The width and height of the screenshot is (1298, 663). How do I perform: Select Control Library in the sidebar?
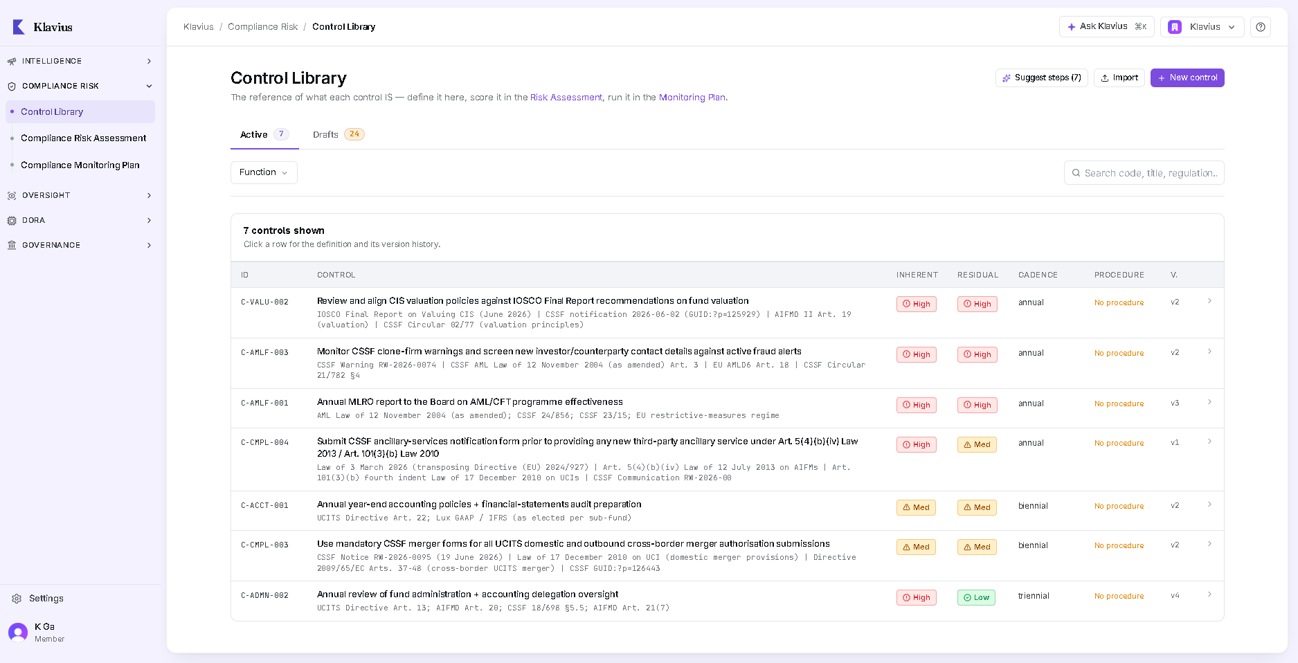click(x=80, y=112)
